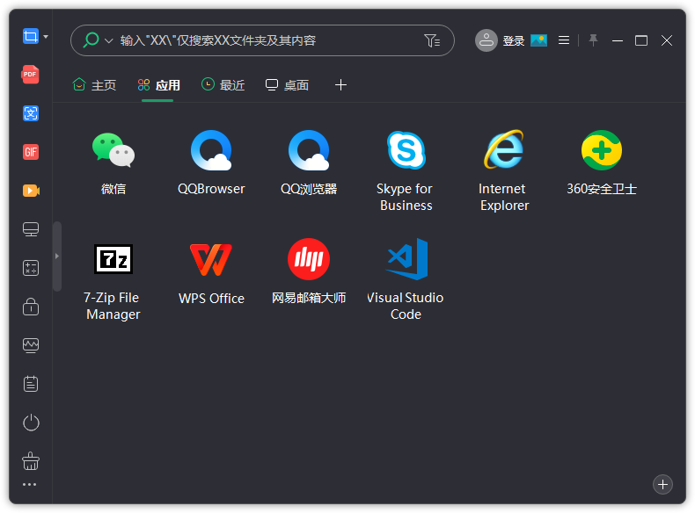Maximize the launcher window
Image resolution: width=695 pixels, height=513 pixels.
click(641, 40)
